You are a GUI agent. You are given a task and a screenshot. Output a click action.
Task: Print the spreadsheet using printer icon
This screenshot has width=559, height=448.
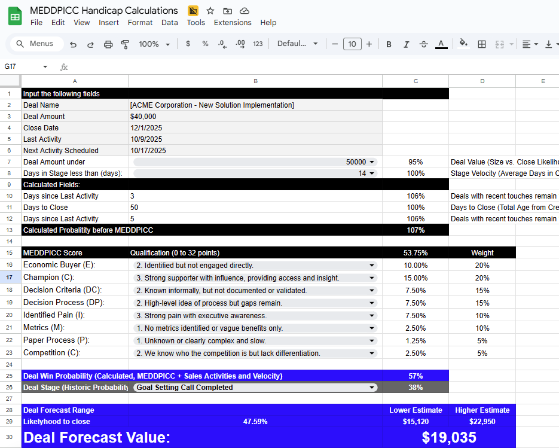(x=108, y=44)
